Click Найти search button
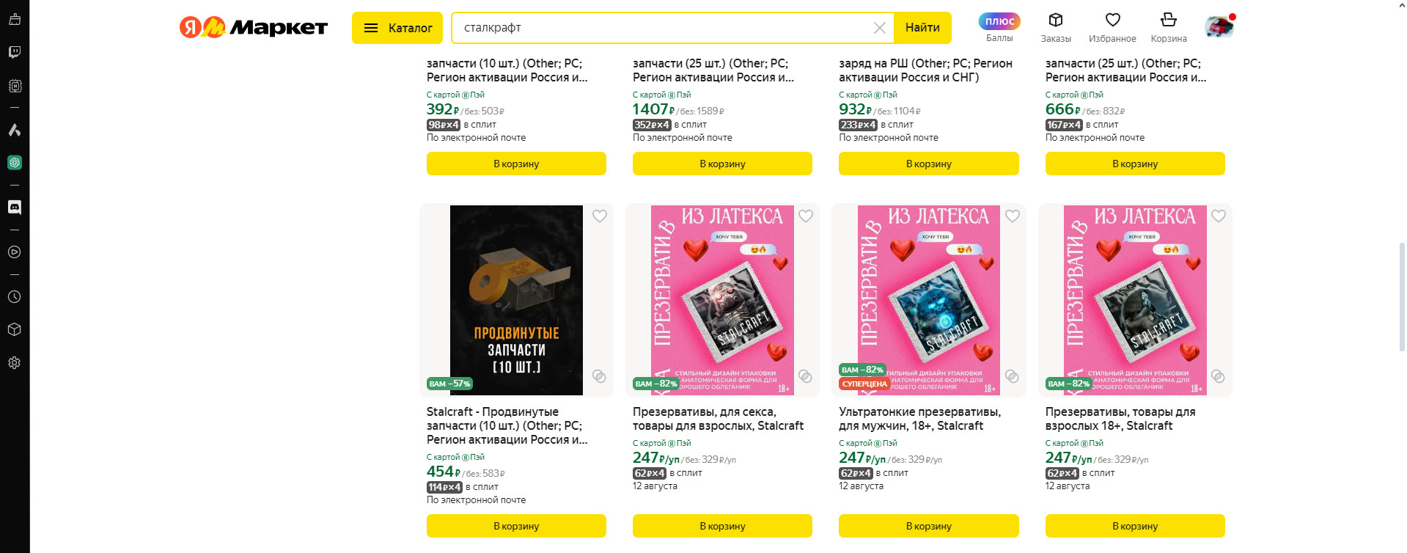Image resolution: width=1407 pixels, height=553 pixels. click(922, 28)
